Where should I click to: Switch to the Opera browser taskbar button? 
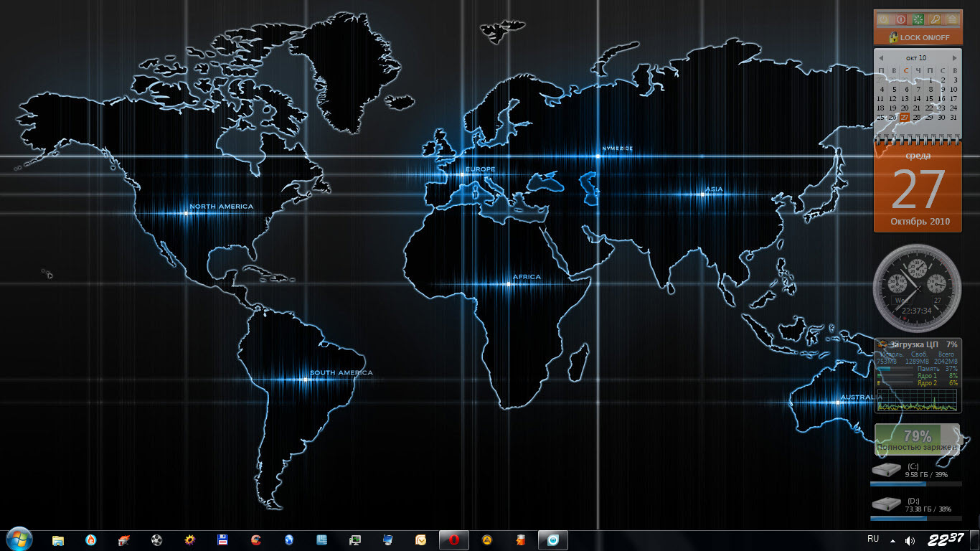point(454,540)
